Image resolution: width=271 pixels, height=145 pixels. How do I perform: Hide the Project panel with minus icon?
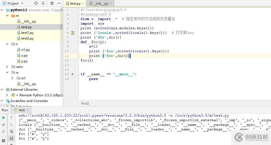(x=59, y=3)
